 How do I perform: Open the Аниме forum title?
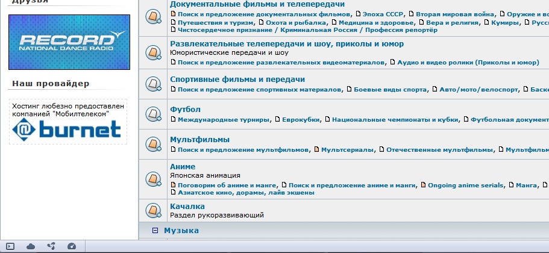pos(183,167)
